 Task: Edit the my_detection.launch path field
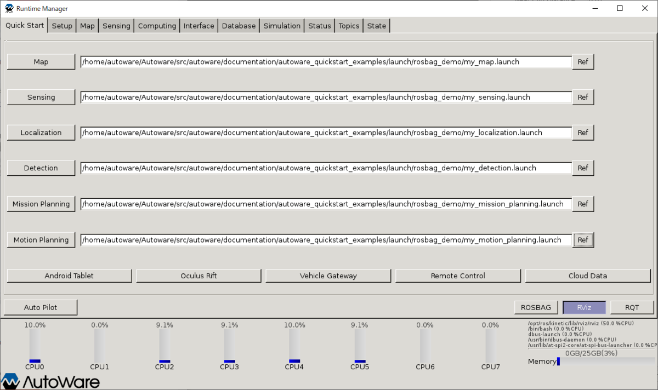point(326,168)
